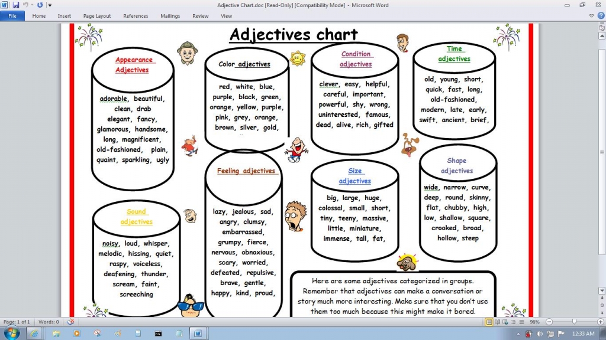The height and width of the screenshot is (340, 606).
Task: Click the Save icon in Quick Access Toolbar
Action: pyautogui.click(x=16, y=5)
